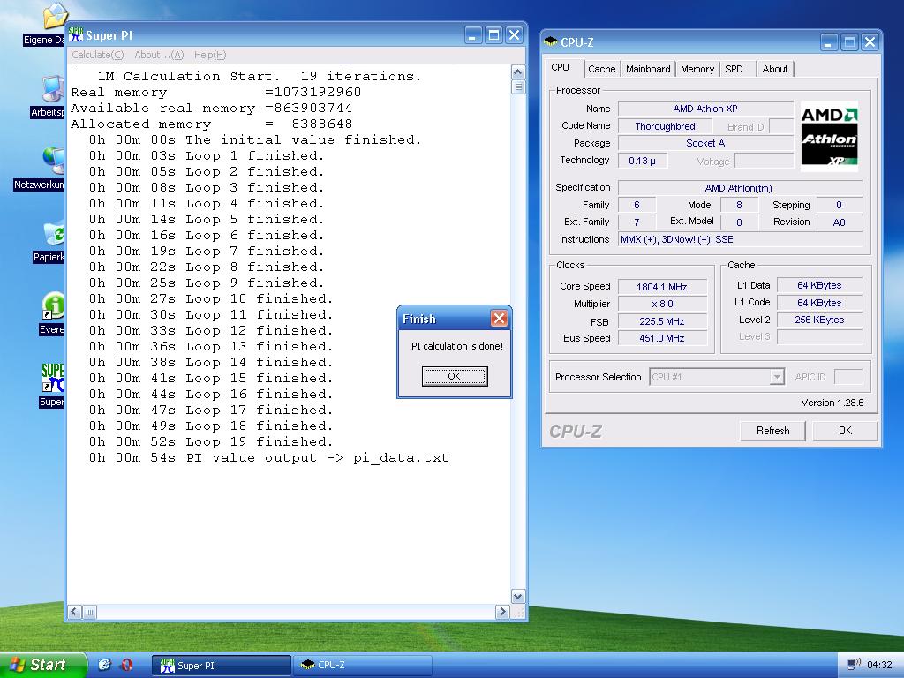
Task: Switch to the About tab in CPU-Z
Action: (x=774, y=69)
